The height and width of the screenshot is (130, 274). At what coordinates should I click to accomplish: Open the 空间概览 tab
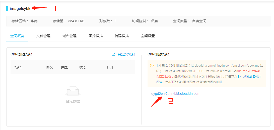pyautogui.click(x=17, y=36)
